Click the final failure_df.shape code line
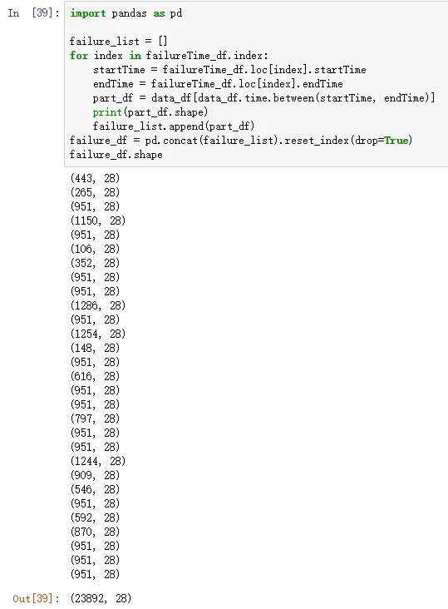448x609 pixels. coord(116,155)
